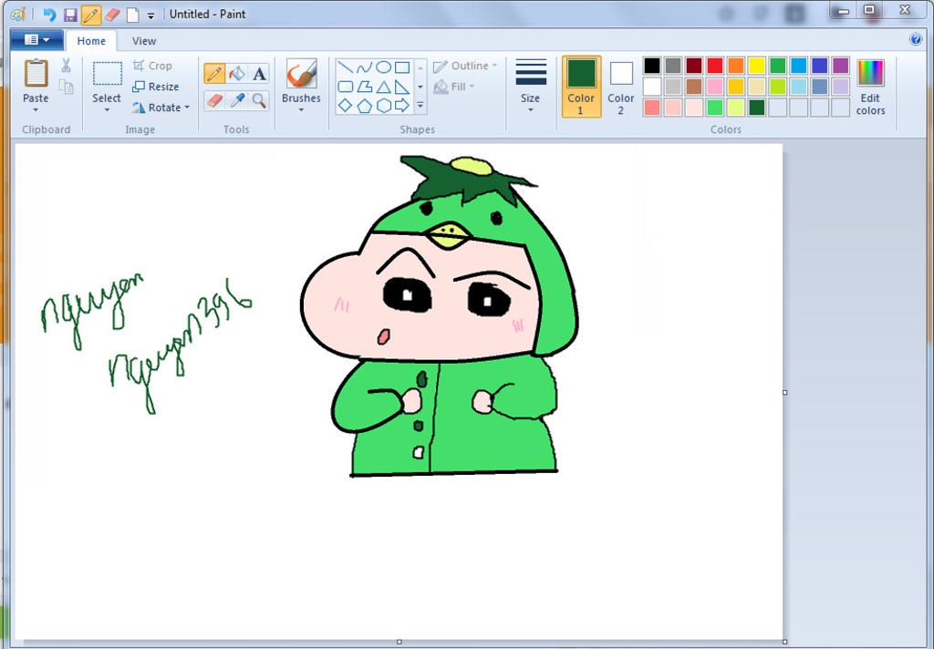Screen dimensions: 934x649
Task: Click the Cut scissors icon
Action: 66,66
